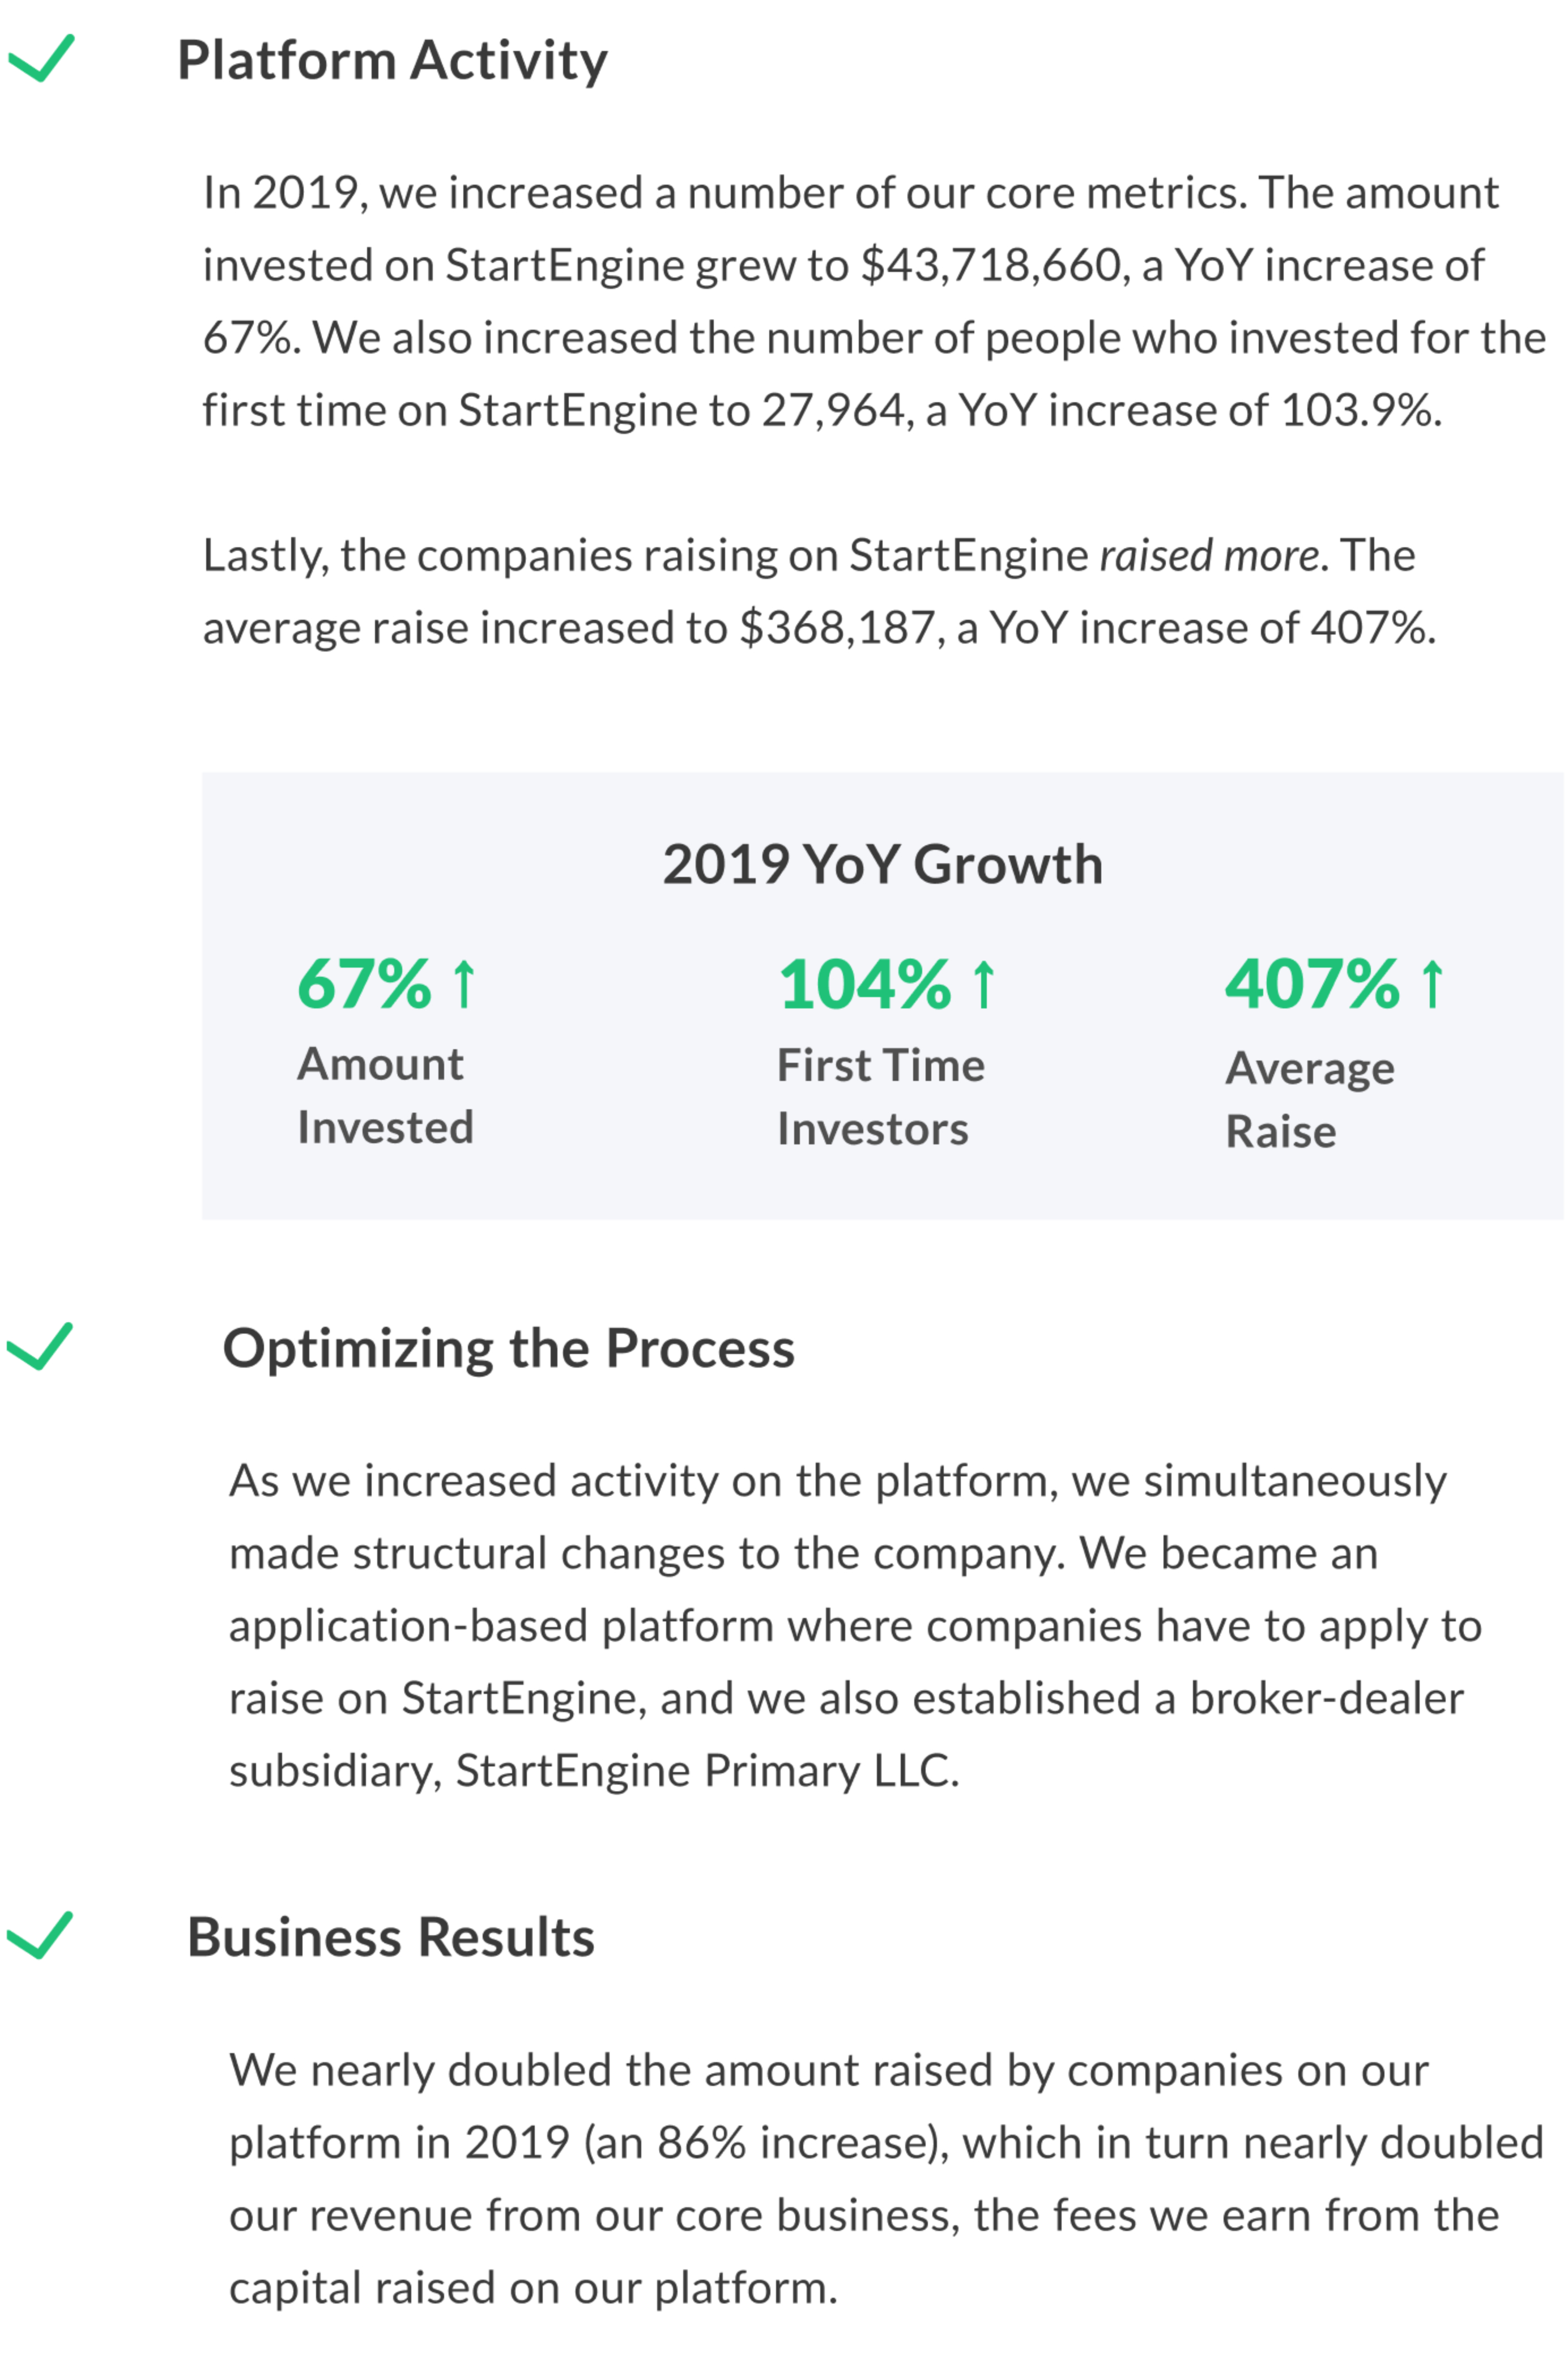
Task: Click the checkmark next to Optimizing the Process
Action: pyautogui.click(x=40, y=1346)
